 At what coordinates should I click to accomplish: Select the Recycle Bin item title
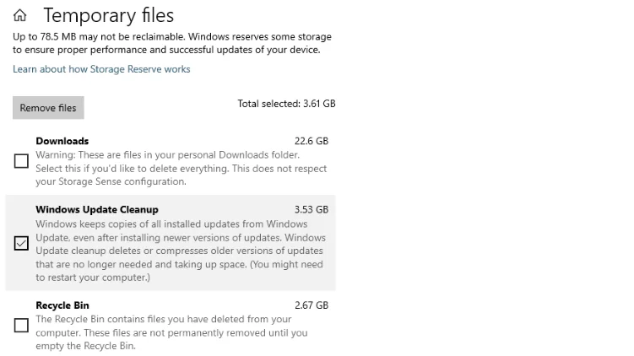[62, 305]
